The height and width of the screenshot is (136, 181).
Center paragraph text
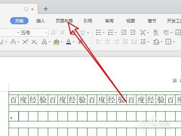click(x=107, y=42)
